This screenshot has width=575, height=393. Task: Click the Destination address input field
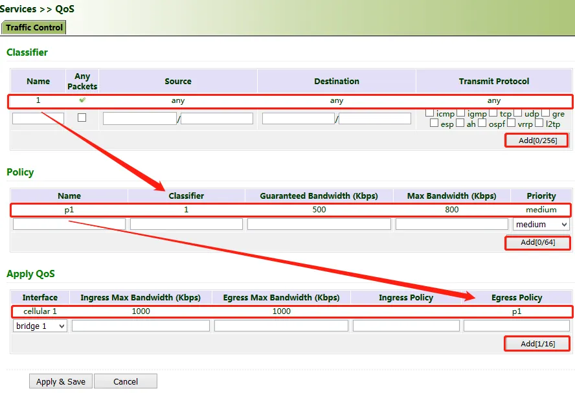point(299,118)
